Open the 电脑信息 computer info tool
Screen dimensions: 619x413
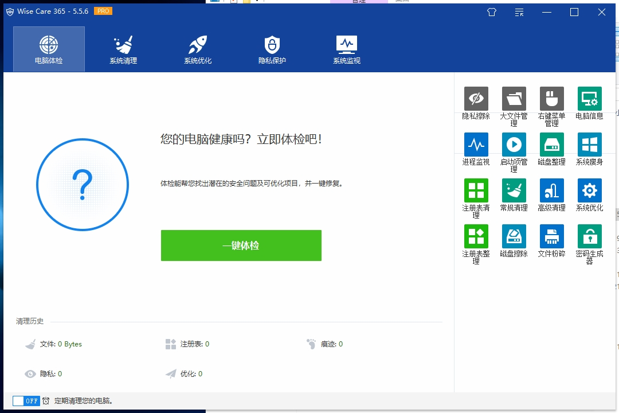point(589,99)
